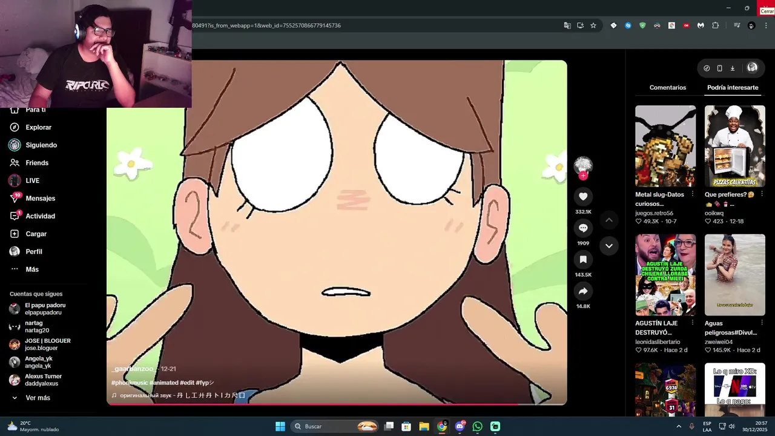Viewport: 775px width, 436px height.
Task: Open profile avatar in top-right pill
Action: (752, 68)
